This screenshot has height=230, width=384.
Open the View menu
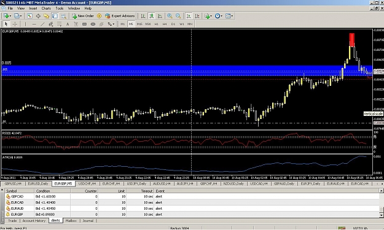[21, 9]
